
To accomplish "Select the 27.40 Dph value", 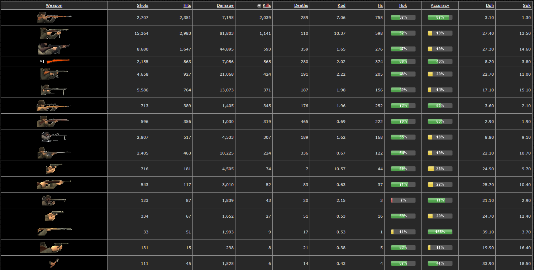I will [x=488, y=33].
